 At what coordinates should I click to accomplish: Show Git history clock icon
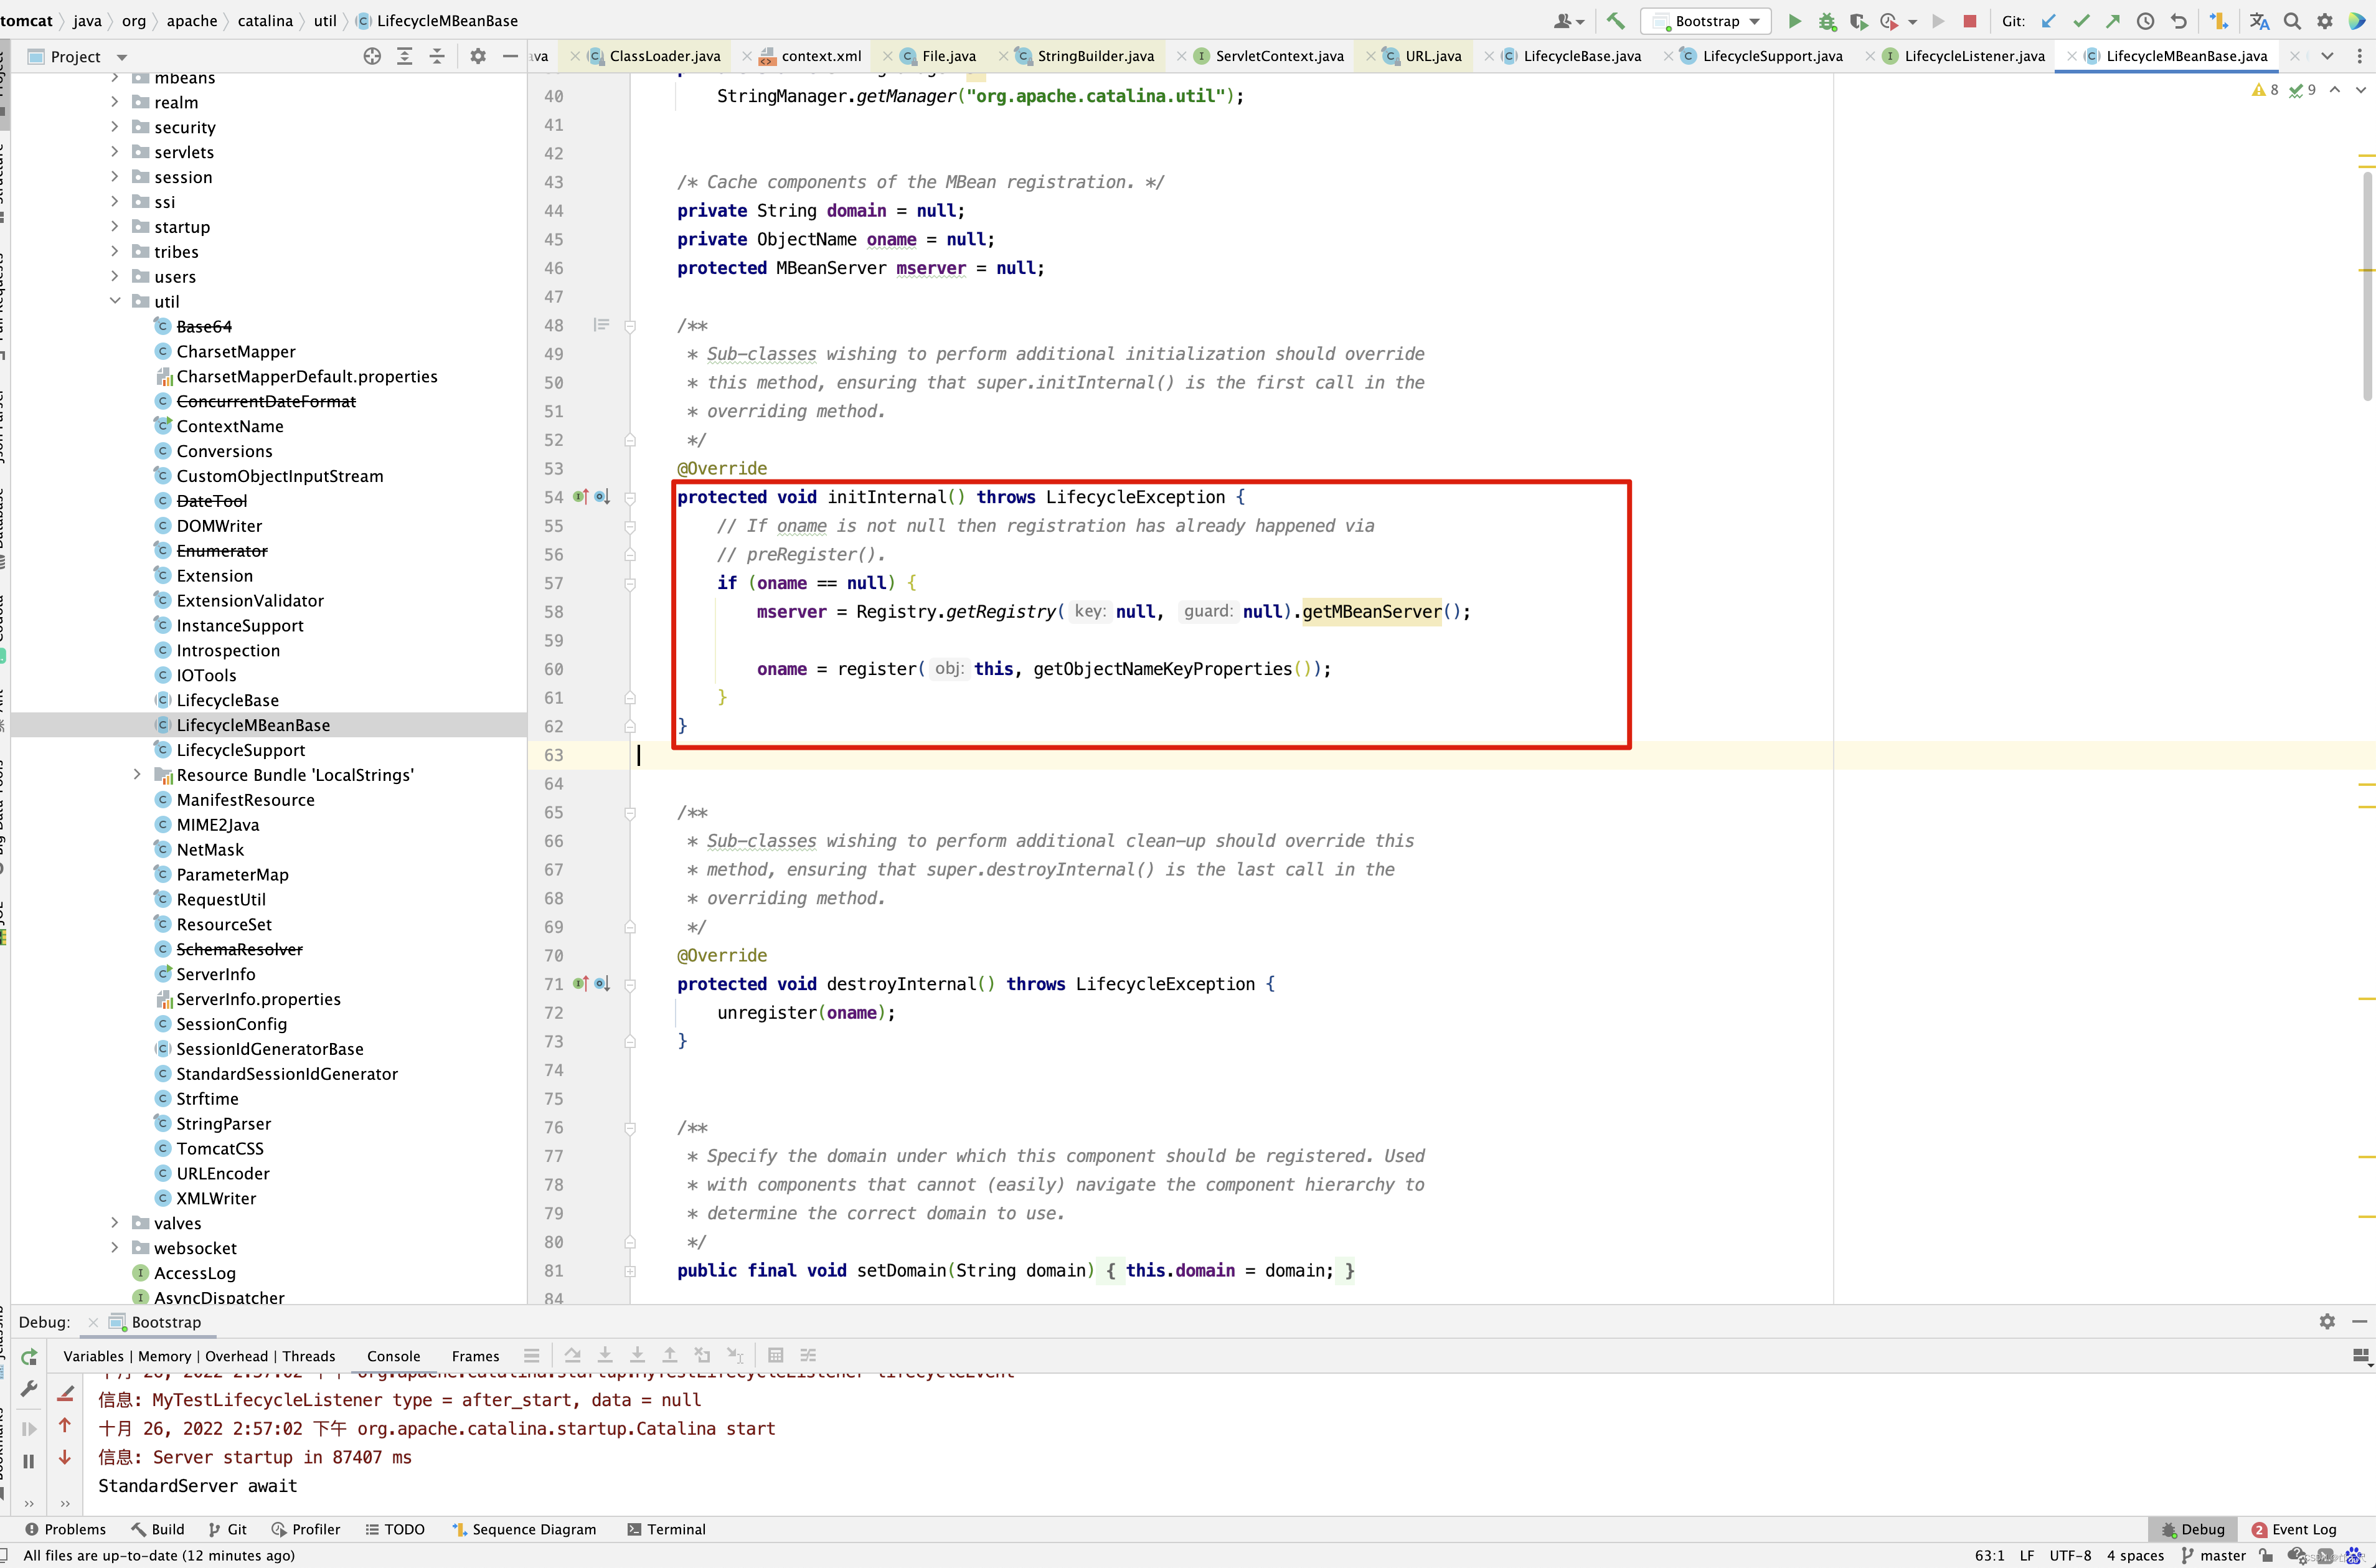pyautogui.click(x=2145, y=21)
